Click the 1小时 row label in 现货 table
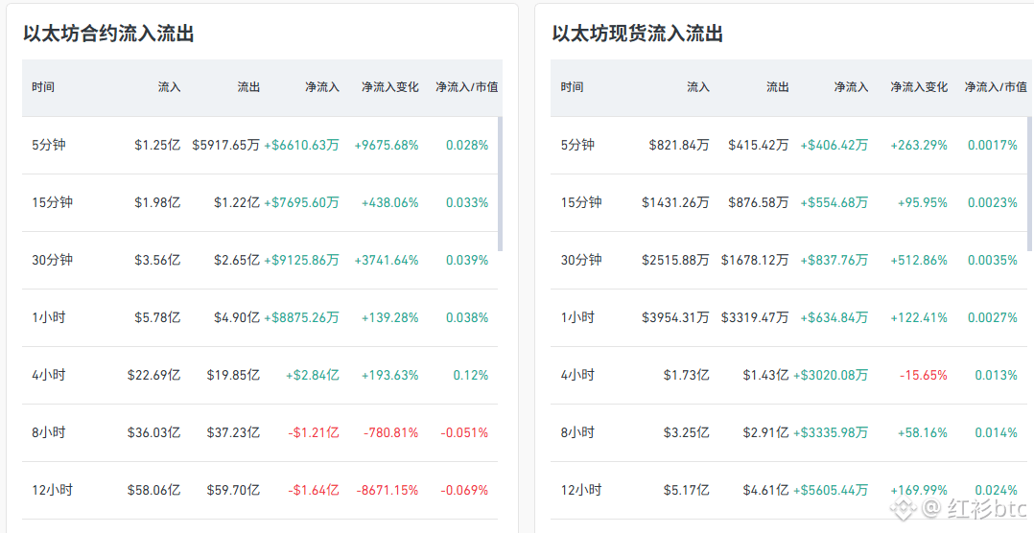 pos(577,317)
